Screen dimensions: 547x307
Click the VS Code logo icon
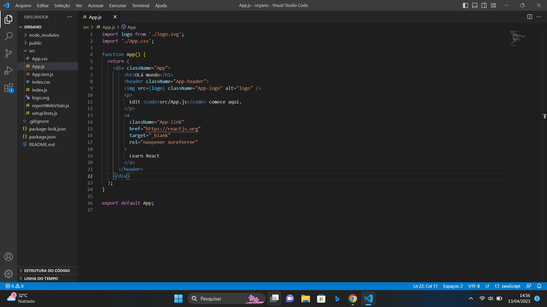click(x=6, y=5)
